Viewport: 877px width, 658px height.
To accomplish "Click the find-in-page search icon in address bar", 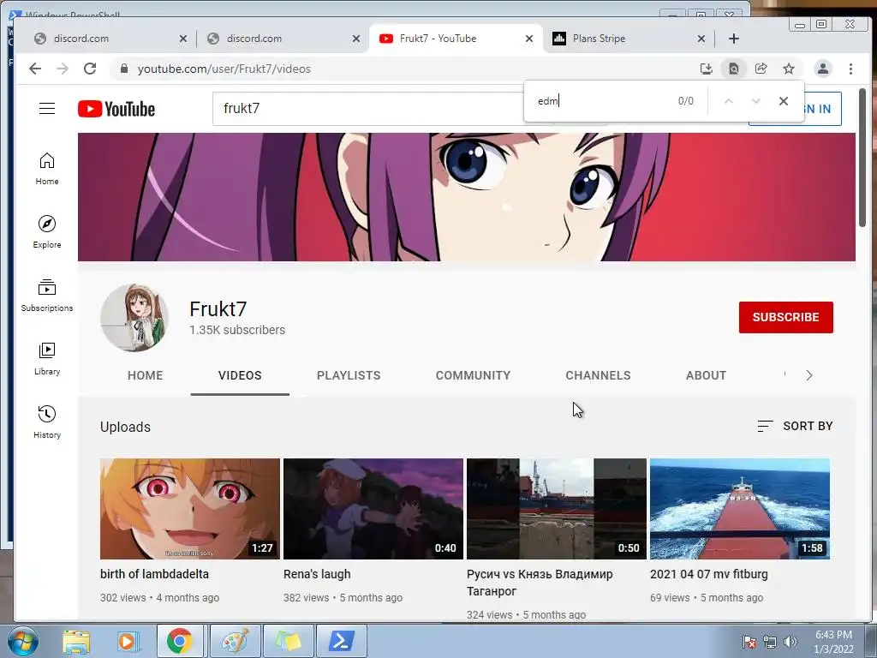I will pos(734,69).
